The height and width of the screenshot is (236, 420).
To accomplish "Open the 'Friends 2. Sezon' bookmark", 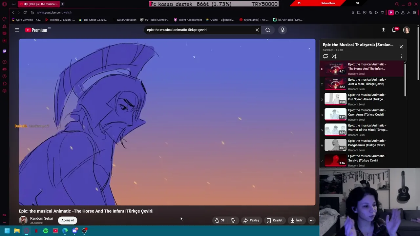I will pyautogui.click(x=60, y=20).
